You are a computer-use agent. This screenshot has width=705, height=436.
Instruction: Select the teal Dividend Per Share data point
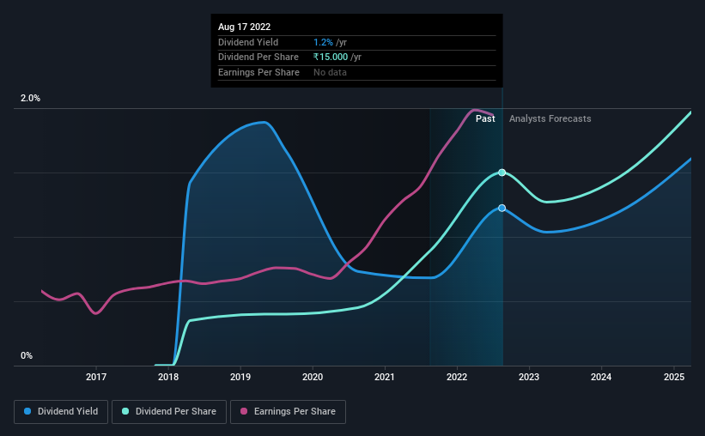point(502,173)
